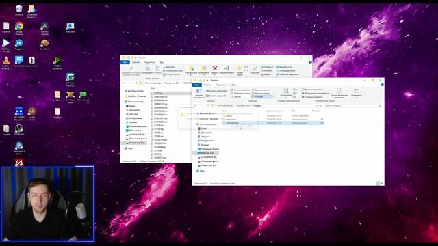Select Medium icons layout in front ribbon
The image size is (438, 246).
pos(241,93)
